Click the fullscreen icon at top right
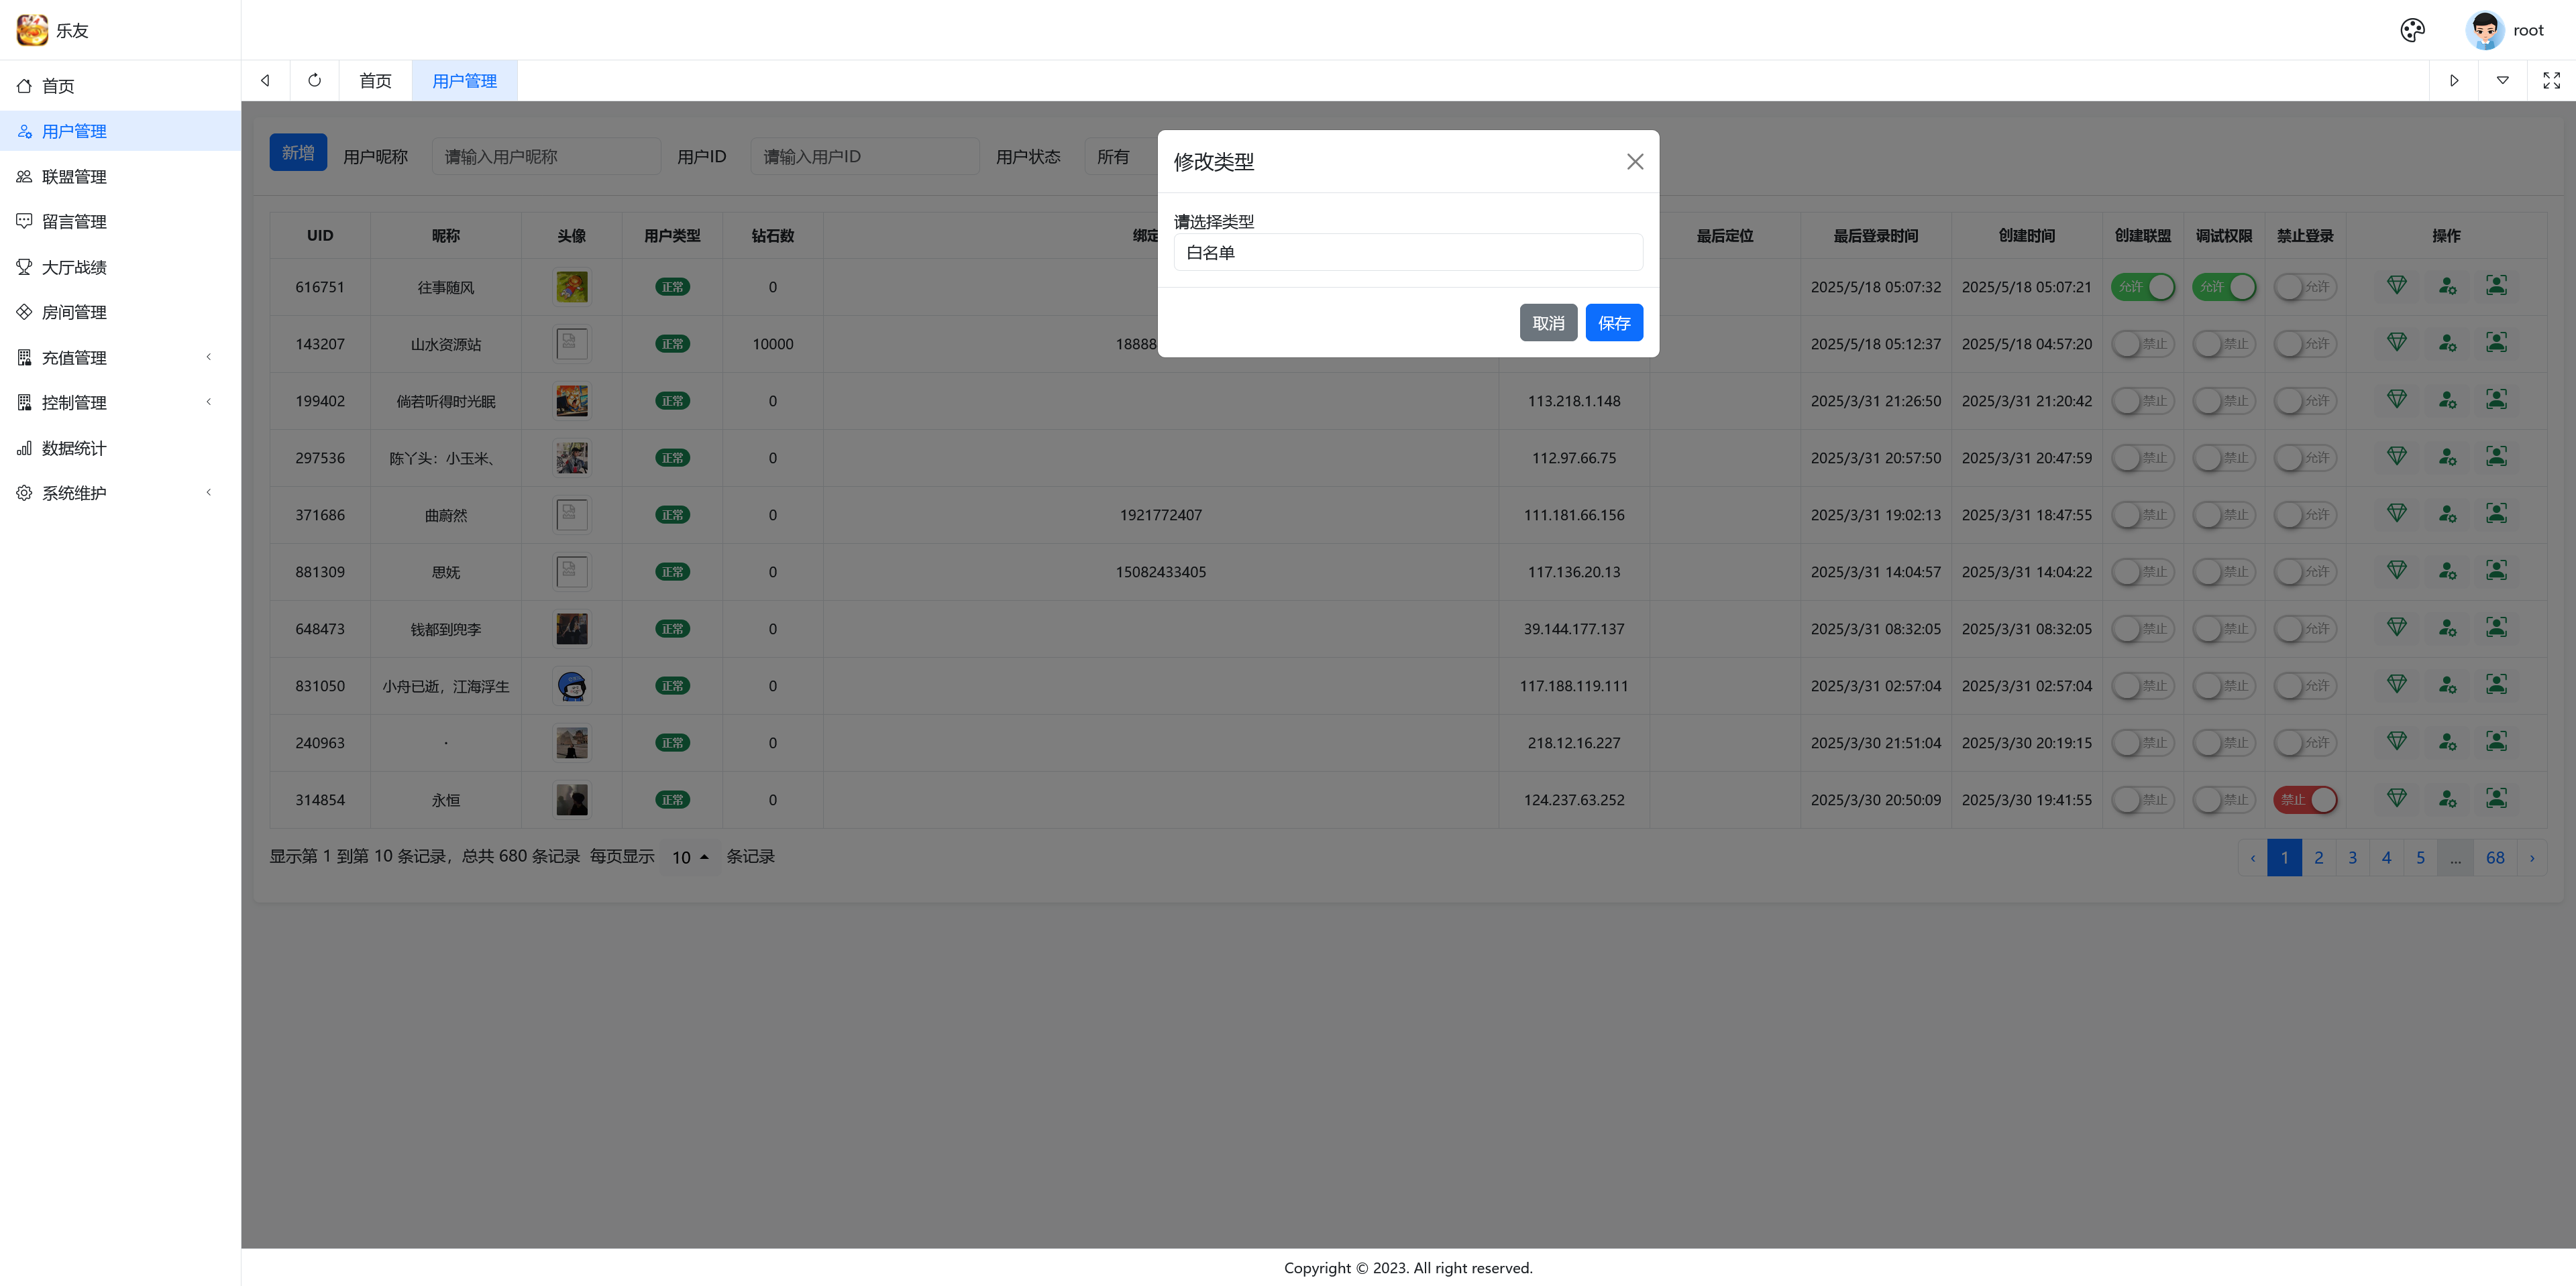This screenshot has width=2576, height=1286. click(2551, 80)
